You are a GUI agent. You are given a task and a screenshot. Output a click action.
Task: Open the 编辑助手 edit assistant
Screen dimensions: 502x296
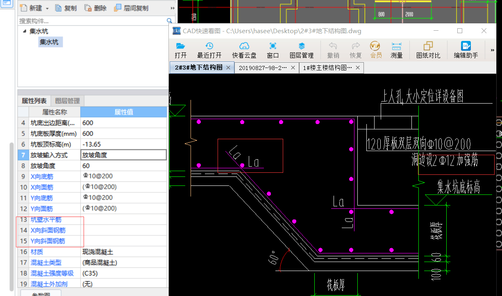466,50
